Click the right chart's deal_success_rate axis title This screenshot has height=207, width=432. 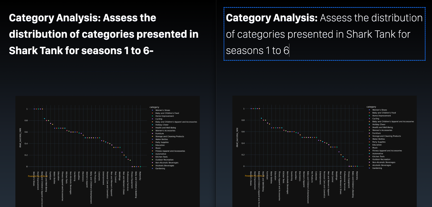click(237, 137)
